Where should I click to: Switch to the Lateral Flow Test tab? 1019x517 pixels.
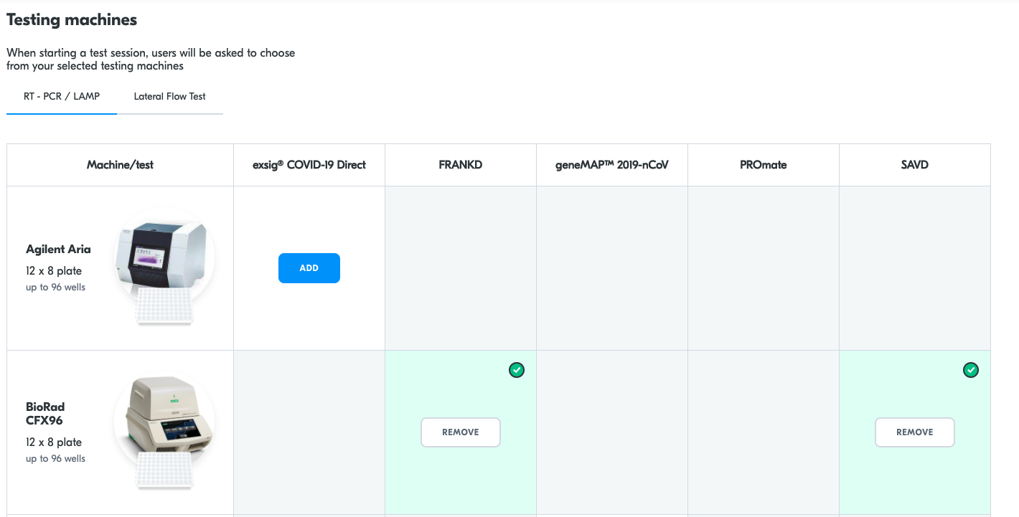click(x=170, y=96)
